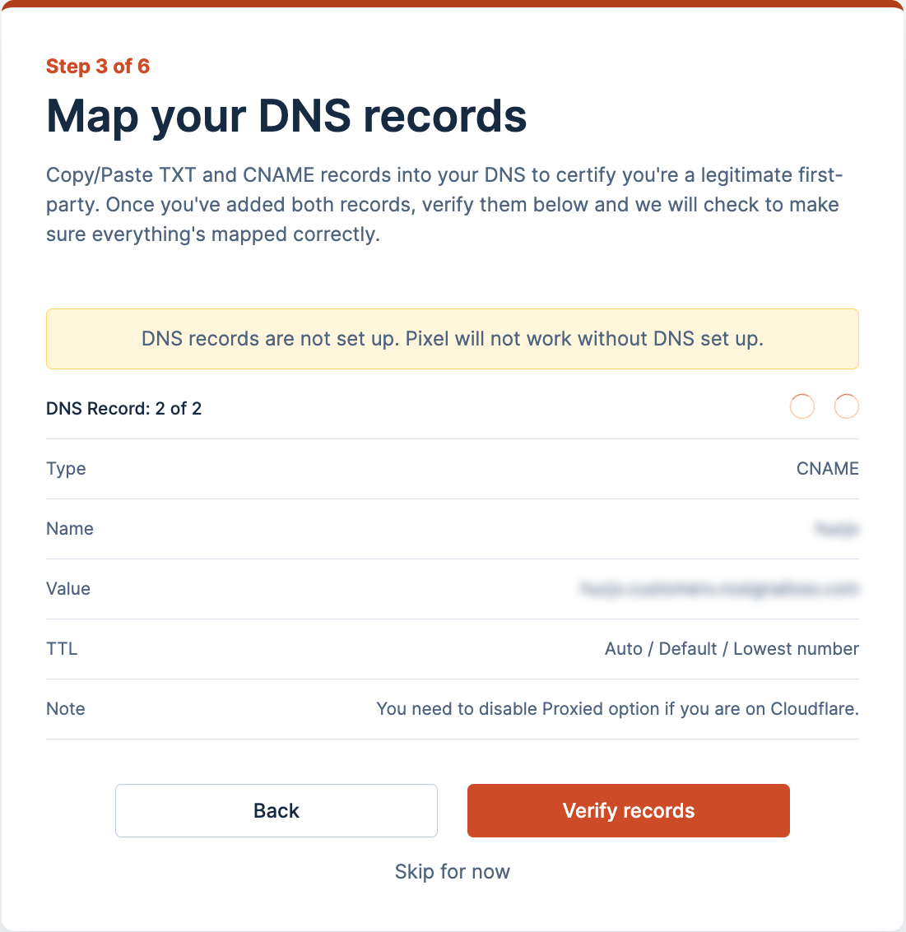Screen dimensions: 906x932
Task: Click the Name row label
Action: 70,529
